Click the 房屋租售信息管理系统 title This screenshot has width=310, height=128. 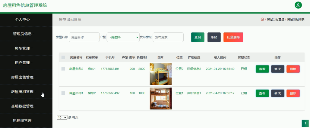[x=25, y=5]
